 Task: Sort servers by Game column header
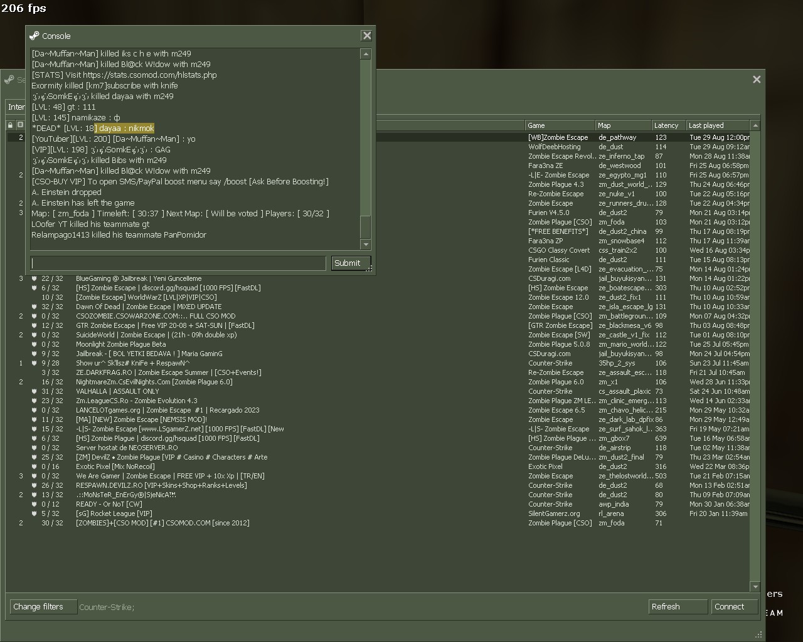560,125
